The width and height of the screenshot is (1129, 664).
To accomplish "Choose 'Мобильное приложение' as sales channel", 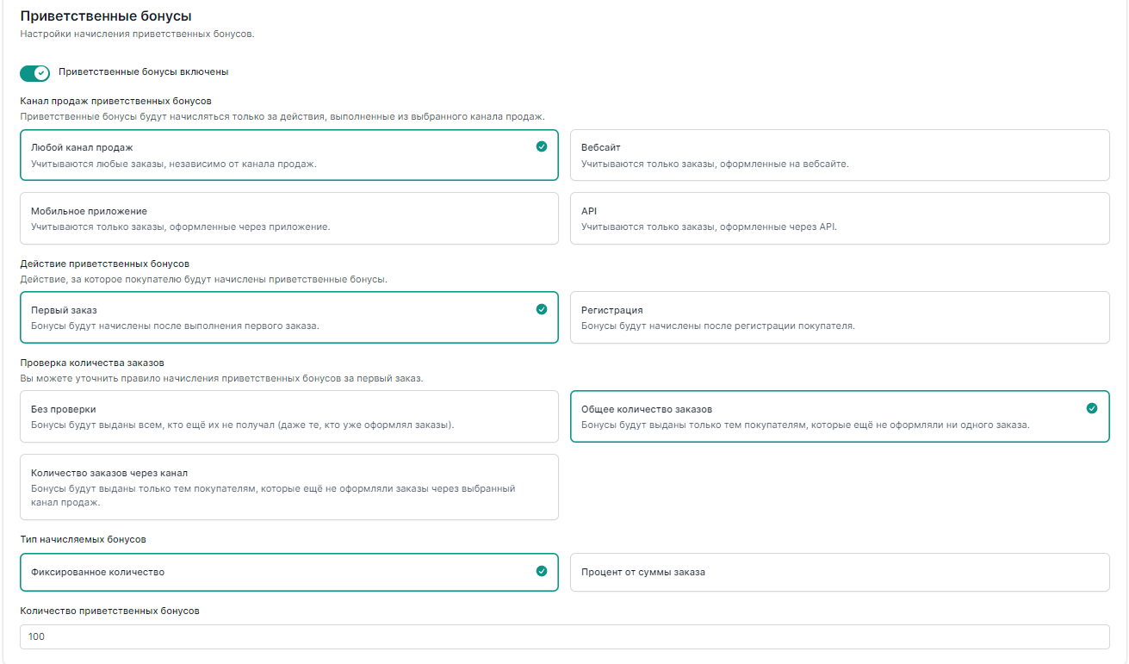I will click(x=288, y=218).
